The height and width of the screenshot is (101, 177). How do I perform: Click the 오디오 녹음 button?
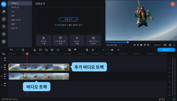(x=77, y=41)
